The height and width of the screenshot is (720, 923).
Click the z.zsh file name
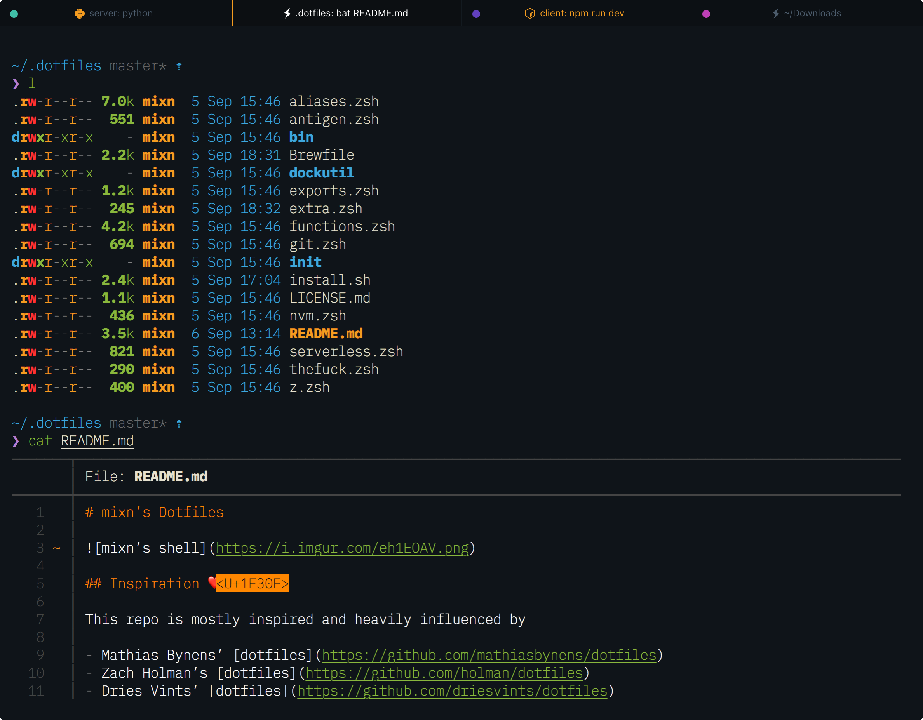[x=309, y=388]
